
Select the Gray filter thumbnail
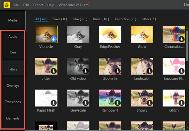(78, 34)
